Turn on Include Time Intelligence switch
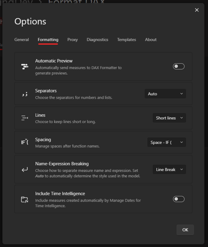The width and height of the screenshot is (208, 247). (179, 199)
